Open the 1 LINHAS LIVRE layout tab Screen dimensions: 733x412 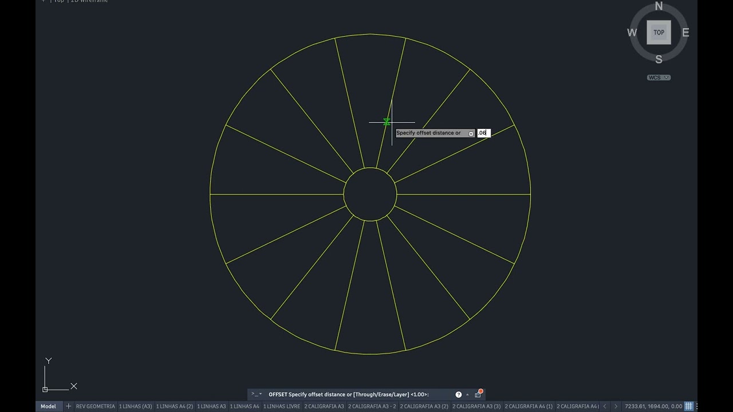click(x=283, y=406)
